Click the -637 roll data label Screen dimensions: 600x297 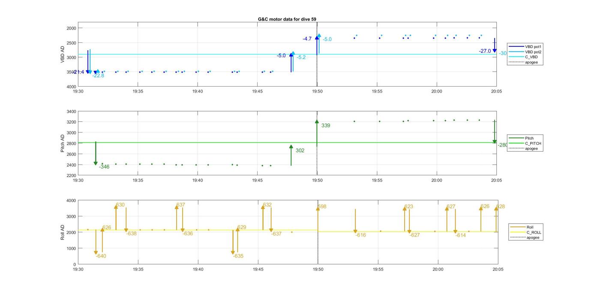pos(276,234)
